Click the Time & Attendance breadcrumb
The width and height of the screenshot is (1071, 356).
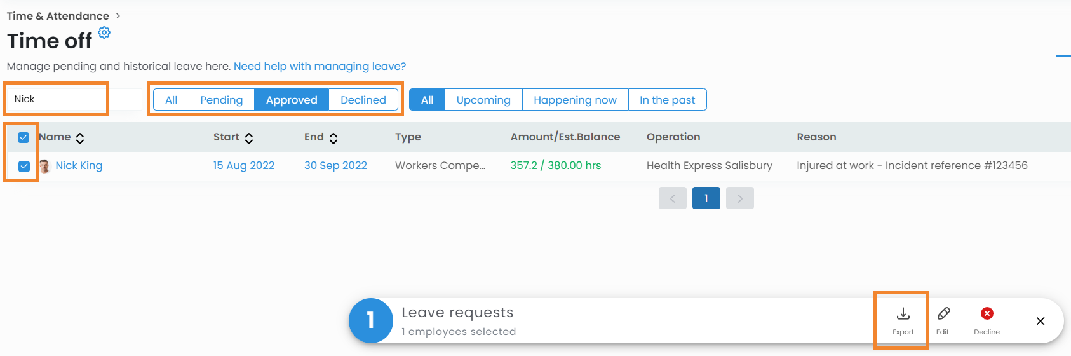pos(58,16)
